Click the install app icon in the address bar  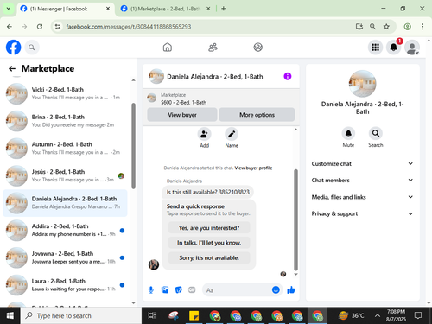pos(359,27)
